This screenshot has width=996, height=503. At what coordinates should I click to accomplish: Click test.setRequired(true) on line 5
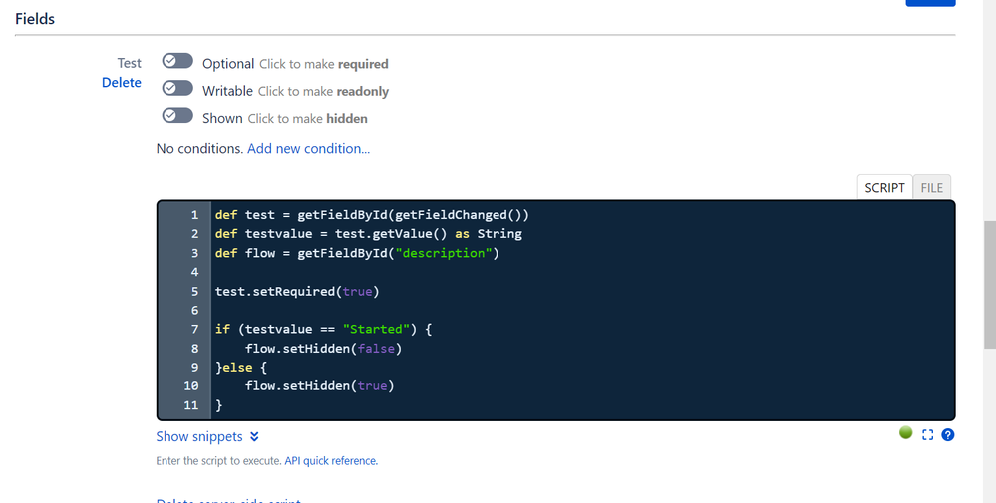[x=297, y=291]
